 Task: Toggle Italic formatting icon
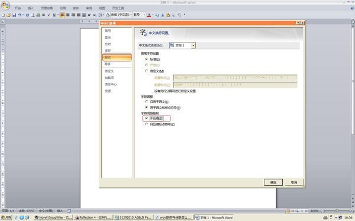tap(49, 15)
